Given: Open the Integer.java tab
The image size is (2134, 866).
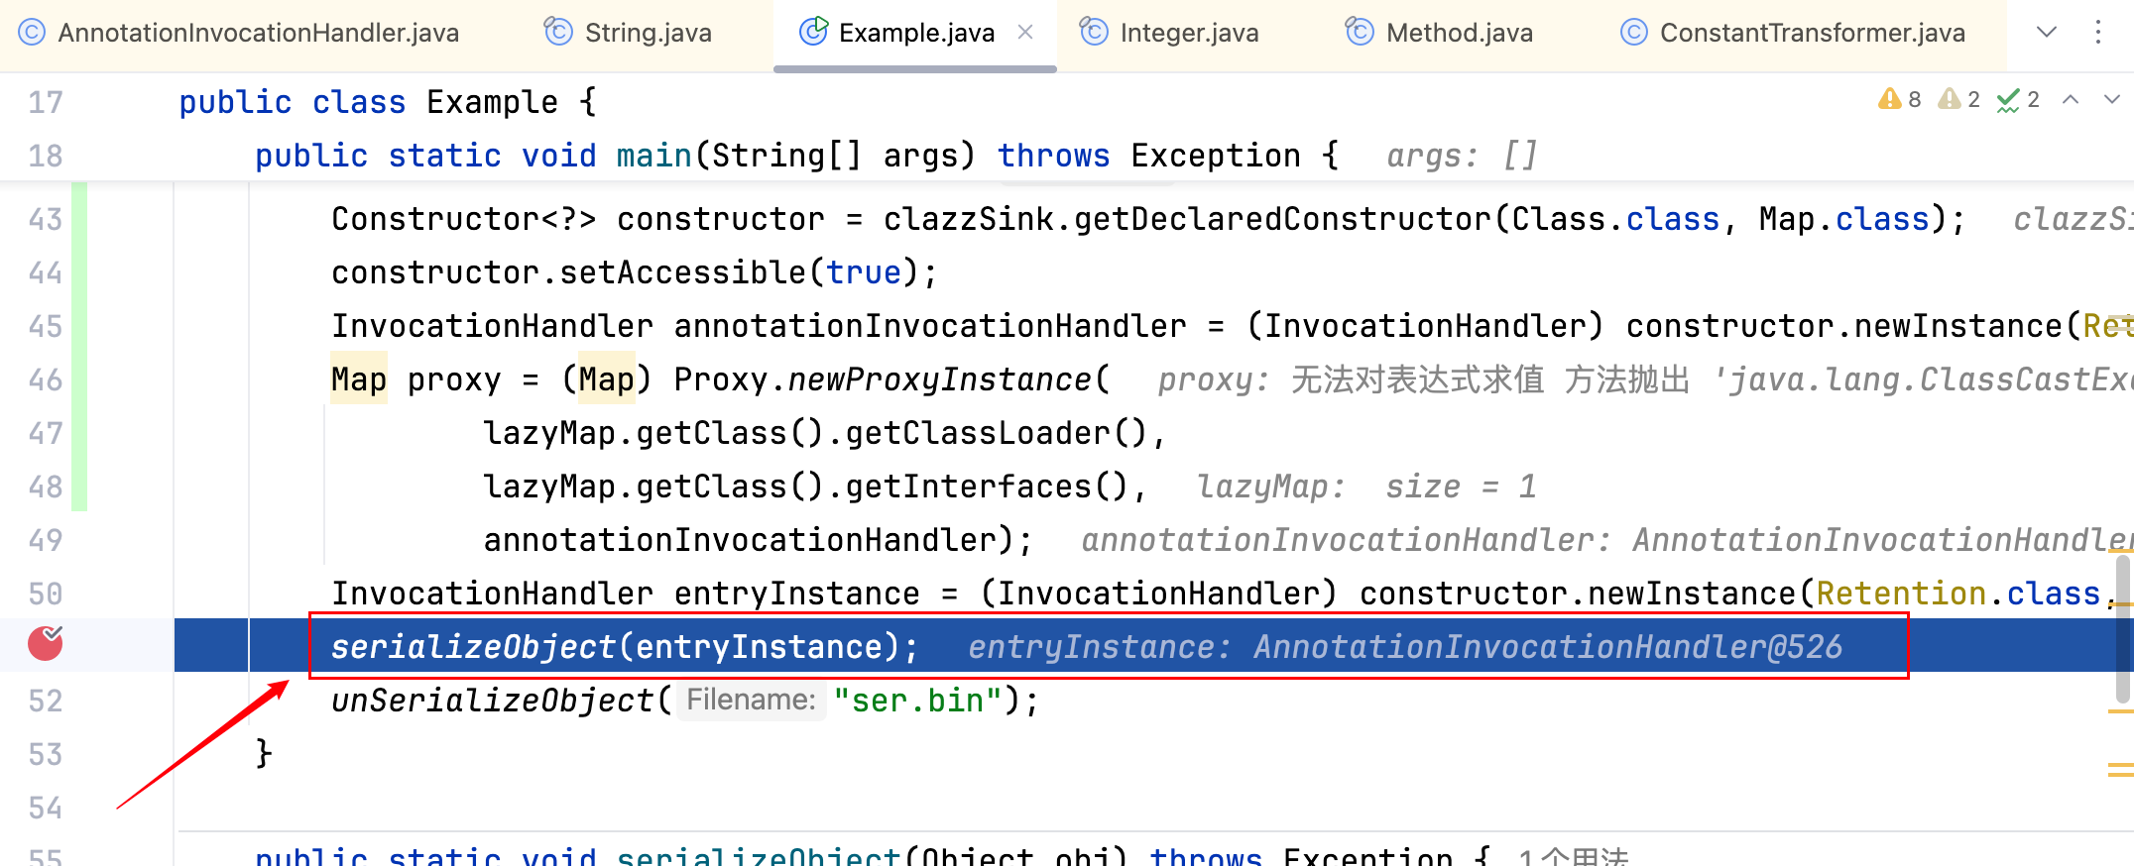Looking at the screenshot, I should 1188,33.
